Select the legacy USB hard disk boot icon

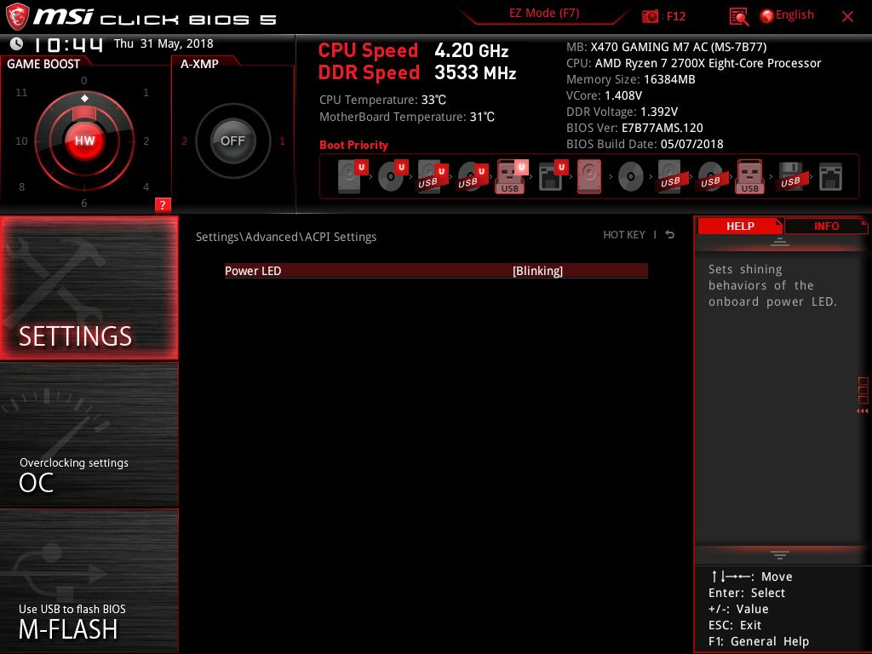(671, 175)
